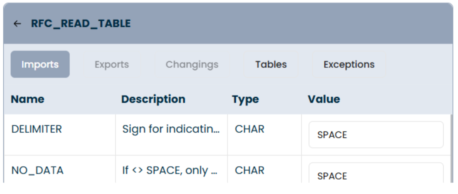This screenshot has height=194, width=458.
Task: Click the Type column header
Action: click(245, 99)
